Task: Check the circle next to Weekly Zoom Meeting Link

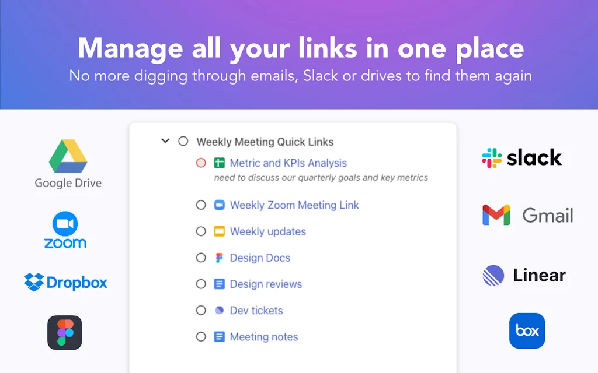Action: tap(201, 205)
